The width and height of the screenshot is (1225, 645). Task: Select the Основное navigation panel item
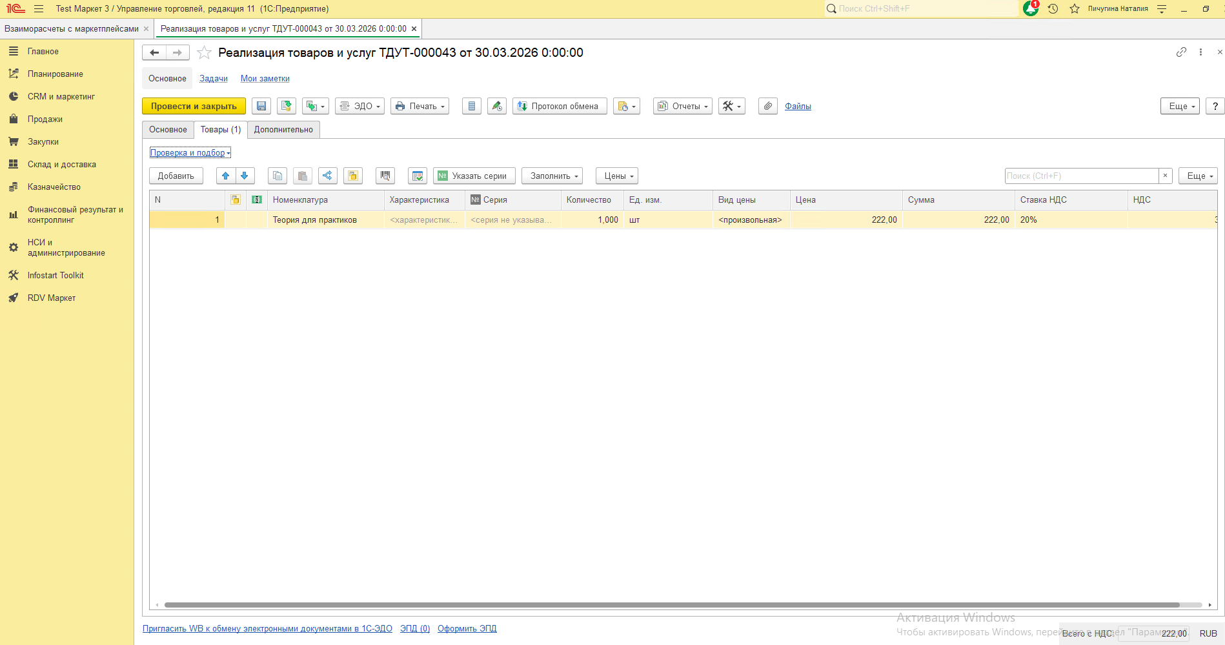(x=167, y=79)
